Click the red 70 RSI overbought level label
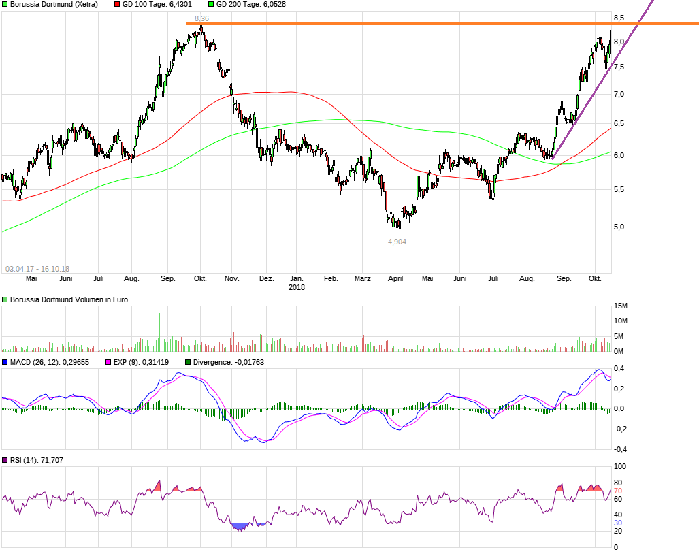Screen dimensions: 699x554 coord(618,491)
